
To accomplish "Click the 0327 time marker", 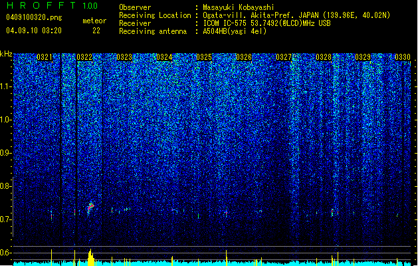I will 284,57.
